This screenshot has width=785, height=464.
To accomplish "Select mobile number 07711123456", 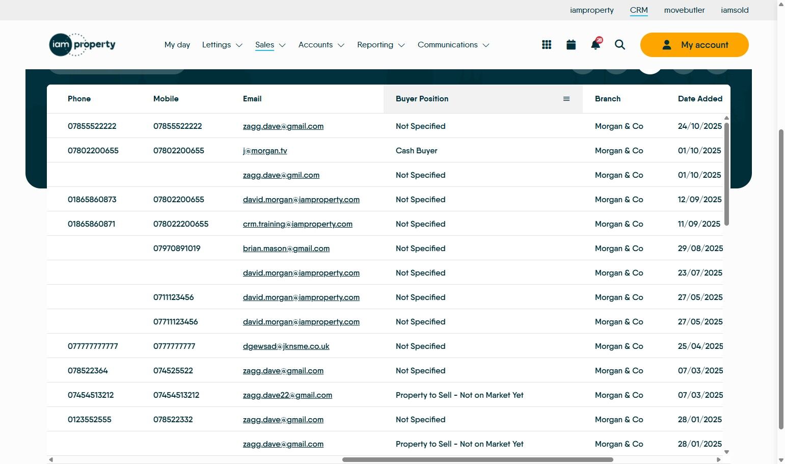I will click(176, 322).
